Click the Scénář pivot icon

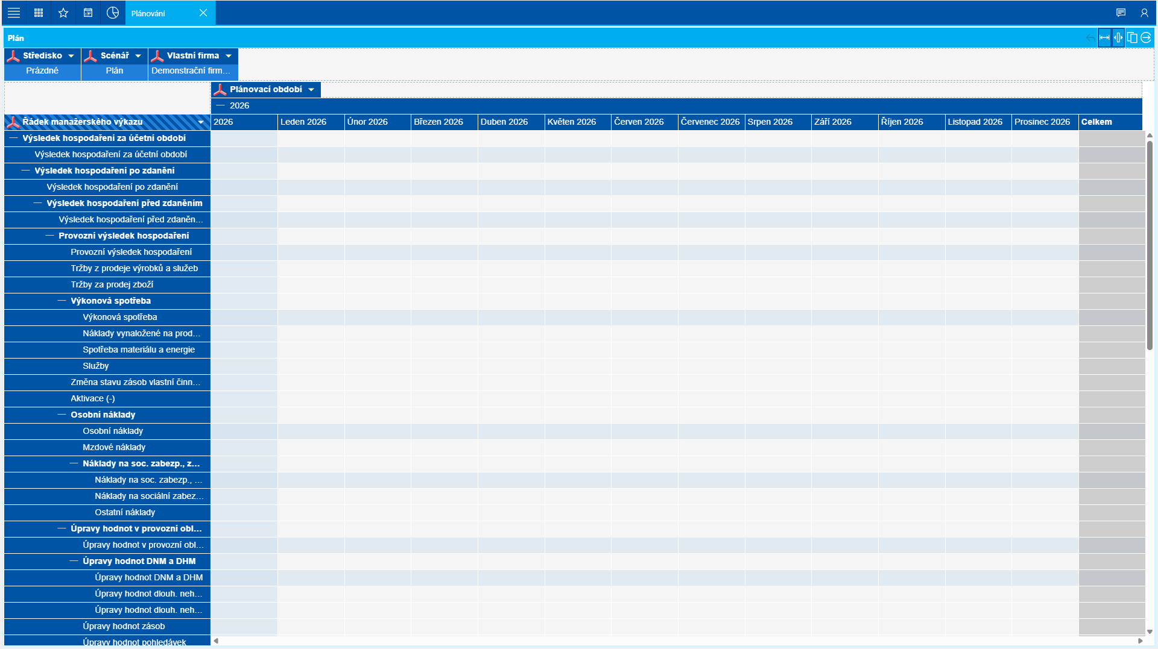point(90,56)
